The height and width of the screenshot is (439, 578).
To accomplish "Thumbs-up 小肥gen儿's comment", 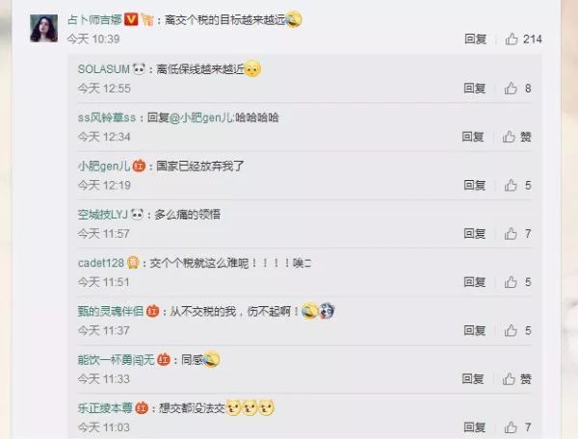I will coord(511,185).
